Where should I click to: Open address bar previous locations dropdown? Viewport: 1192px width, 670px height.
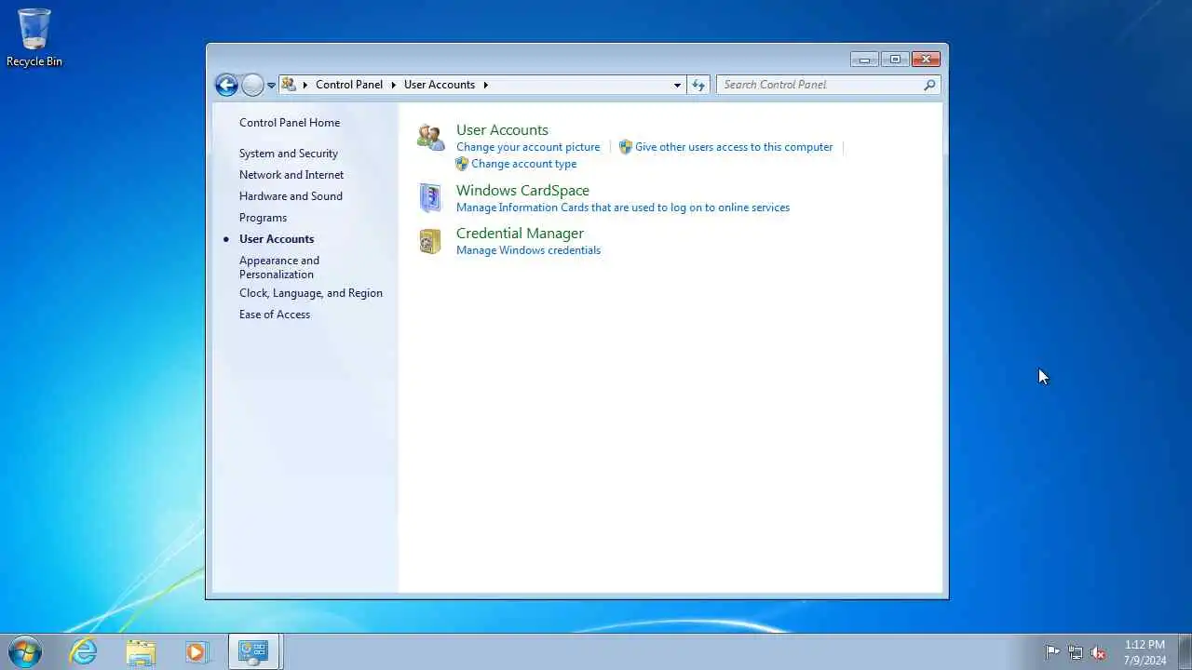(677, 85)
